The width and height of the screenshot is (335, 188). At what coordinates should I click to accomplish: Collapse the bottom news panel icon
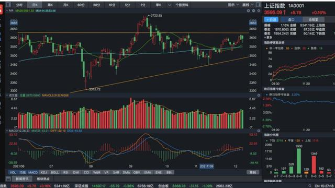8,179
